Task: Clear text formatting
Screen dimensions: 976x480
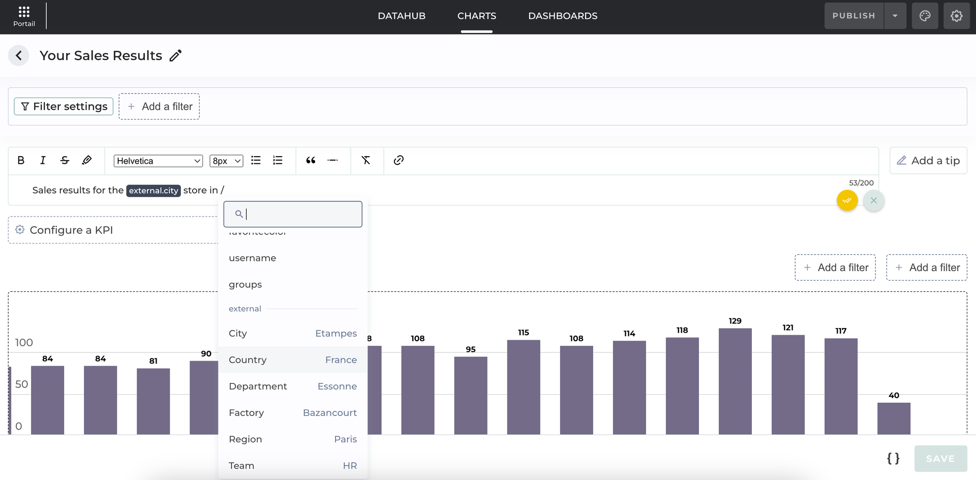Action: click(365, 161)
